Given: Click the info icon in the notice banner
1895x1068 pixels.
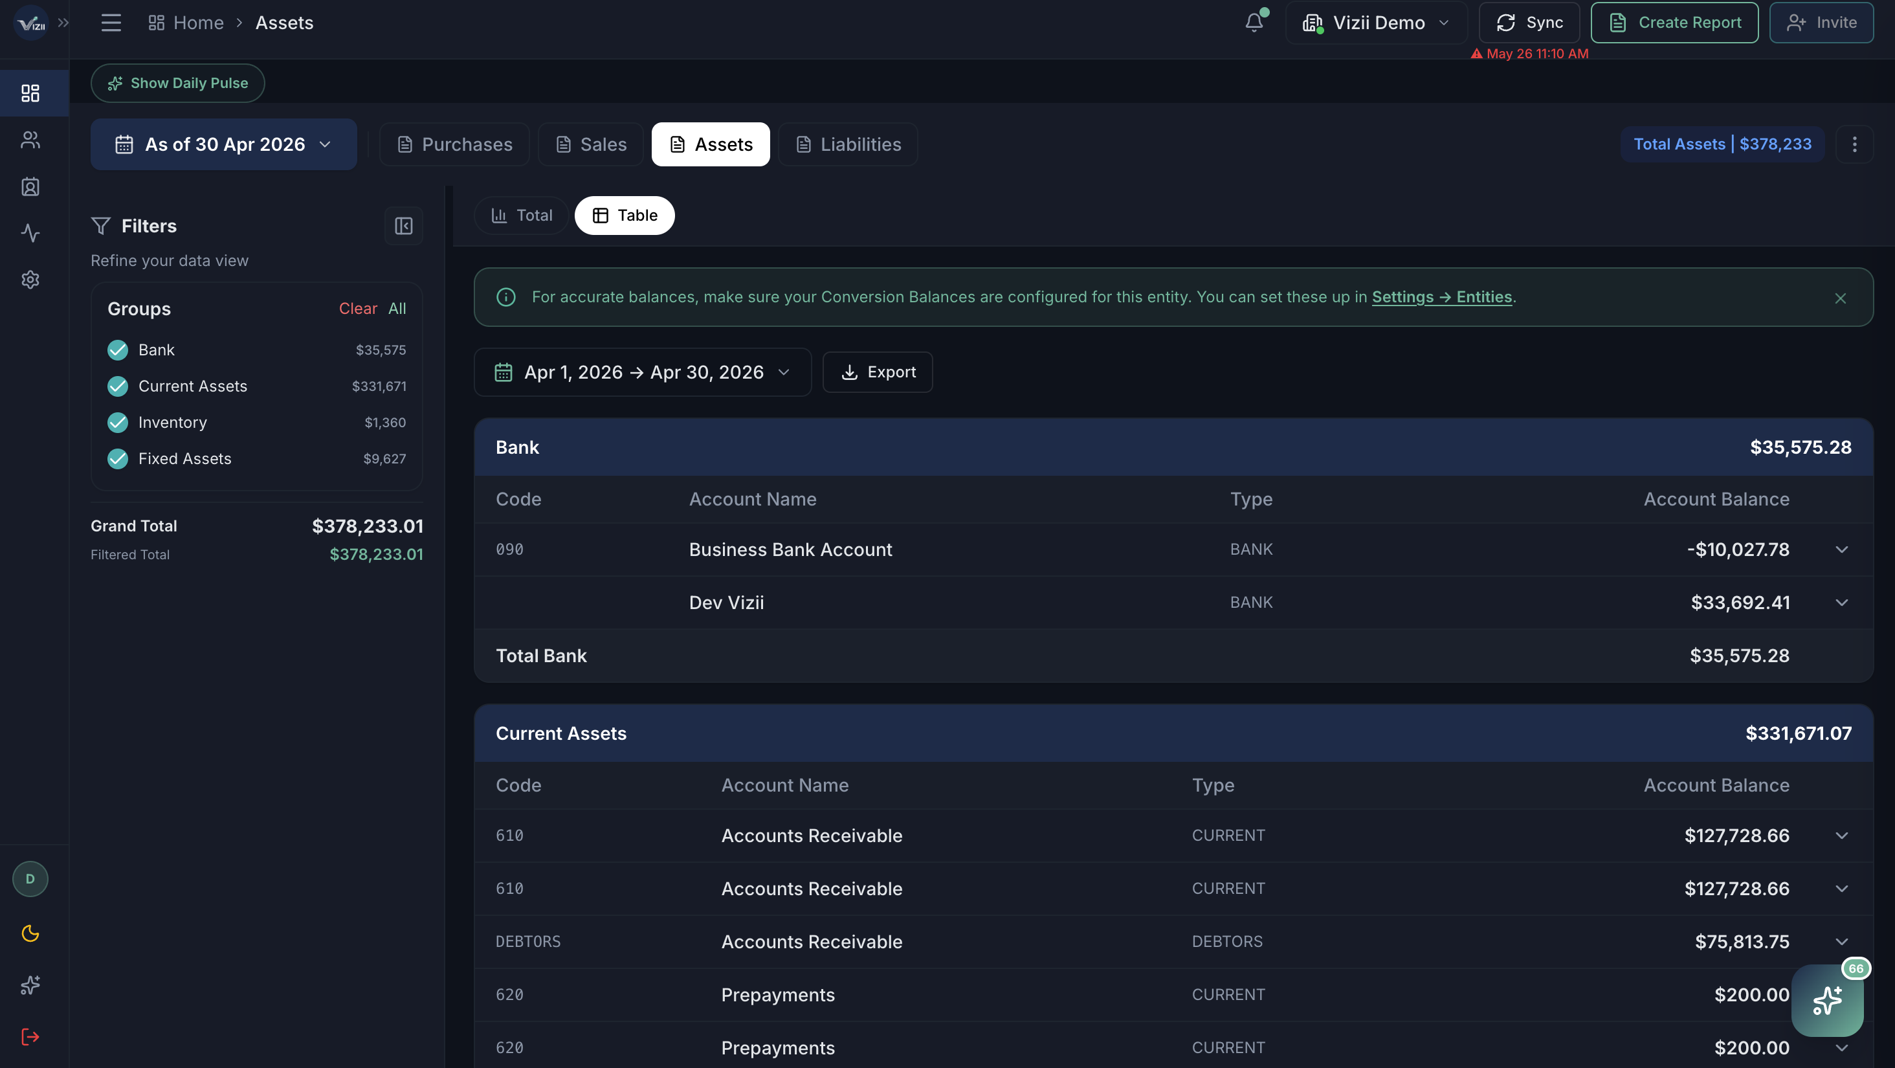Looking at the screenshot, I should (x=505, y=297).
